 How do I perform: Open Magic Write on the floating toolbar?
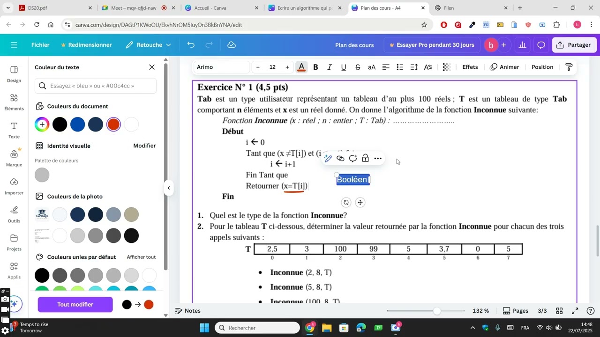pos(328,159)
